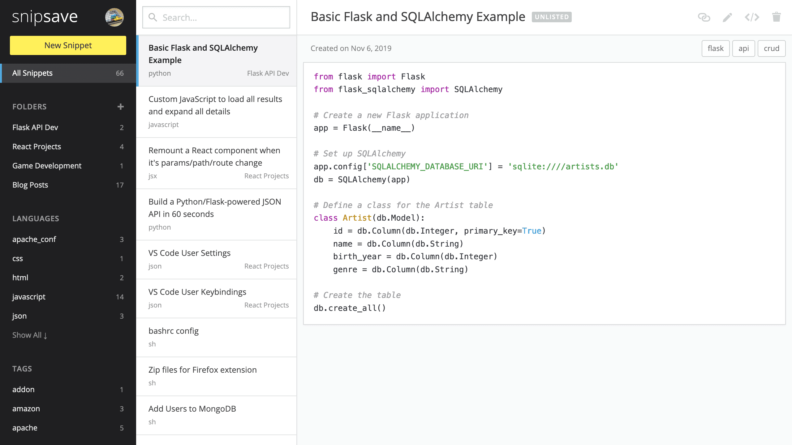Image resolution: width=792 pixels, height=445 pixels.
Task: Filter by json language
Action: tap(68, 316)
